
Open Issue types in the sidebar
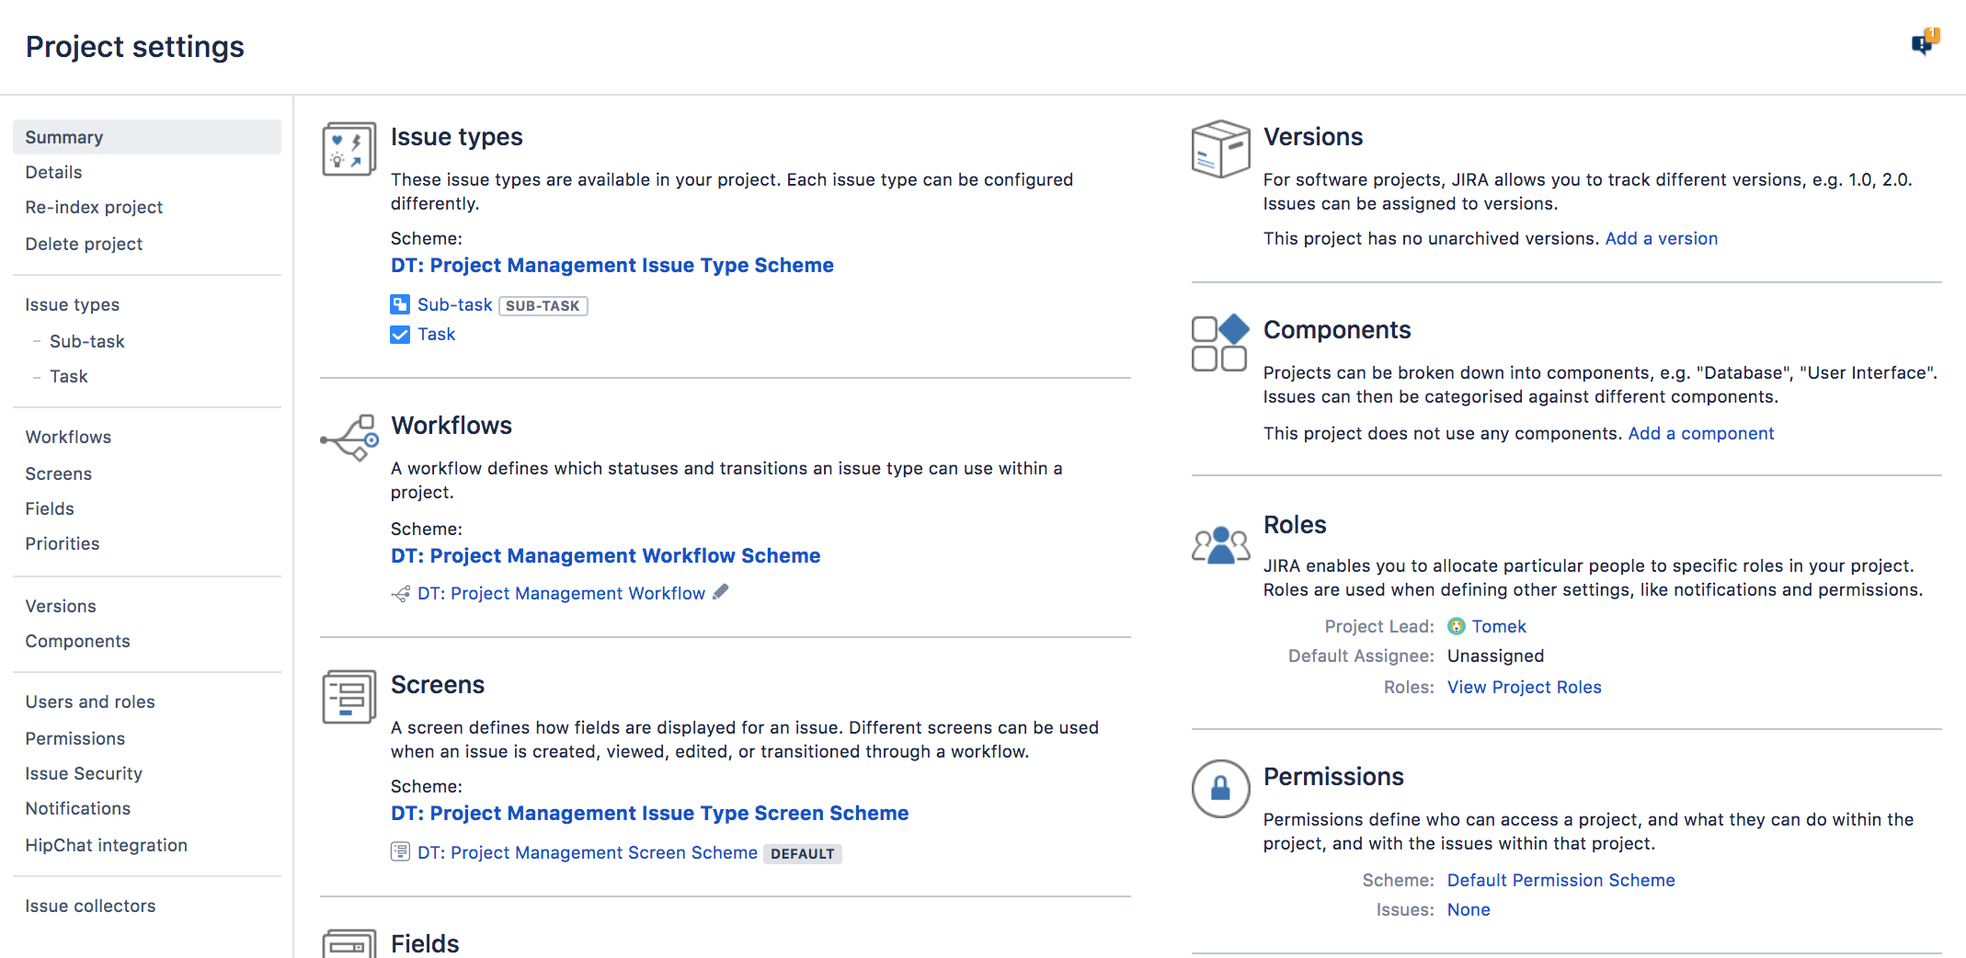73,304
